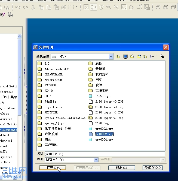178x181 pixels.
Task: Close the 文件打开 dialog
Action: coord(166,47)
